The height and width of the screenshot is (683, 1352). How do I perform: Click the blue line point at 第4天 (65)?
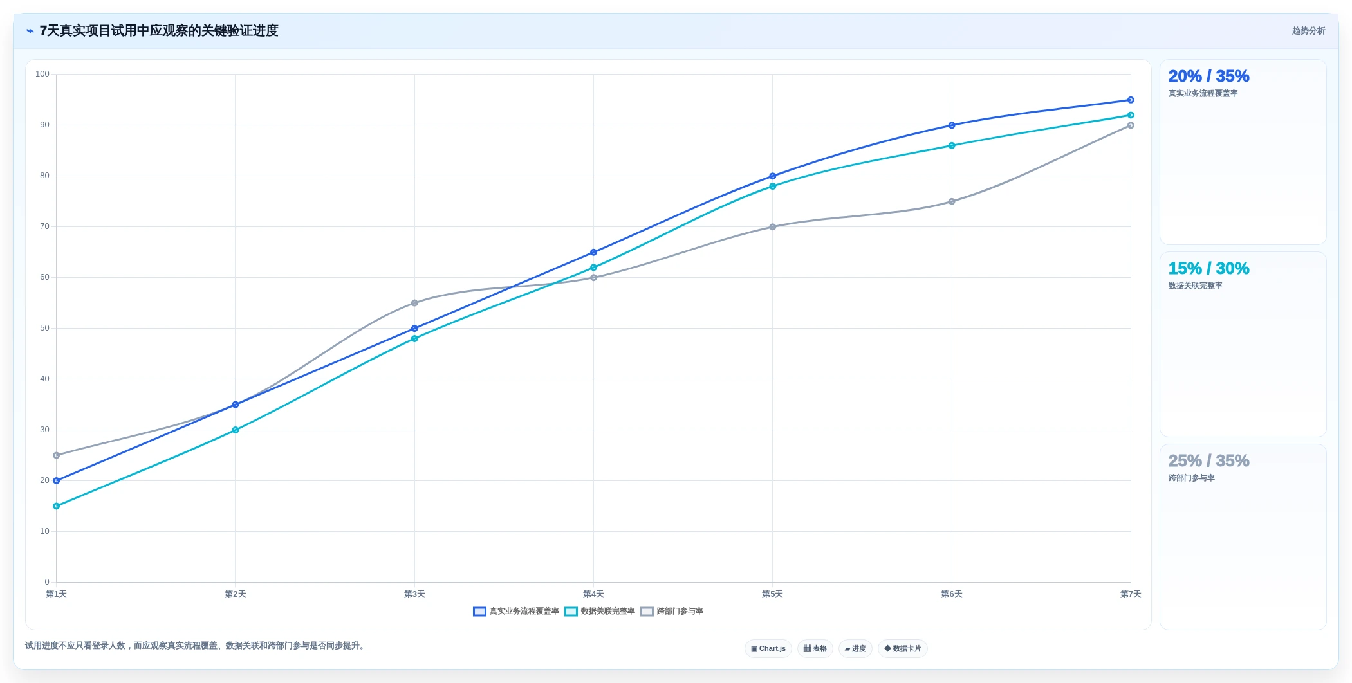593,253
